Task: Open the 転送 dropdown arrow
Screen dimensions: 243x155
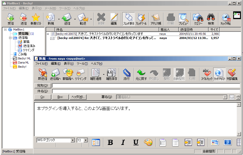Action: coord(91,19)
